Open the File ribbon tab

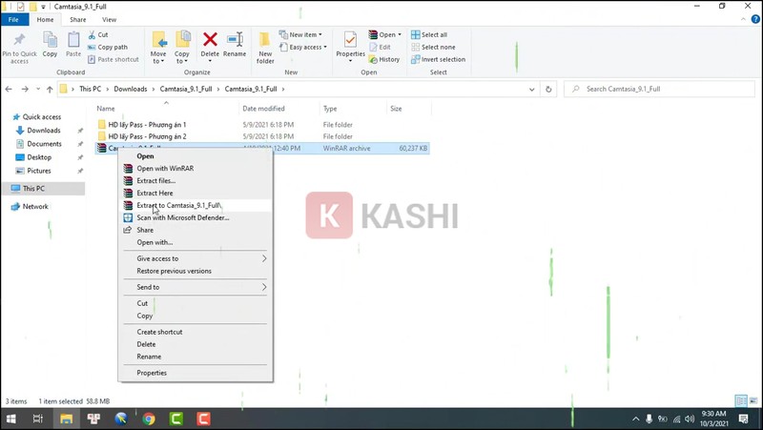[x=14, y=19]
